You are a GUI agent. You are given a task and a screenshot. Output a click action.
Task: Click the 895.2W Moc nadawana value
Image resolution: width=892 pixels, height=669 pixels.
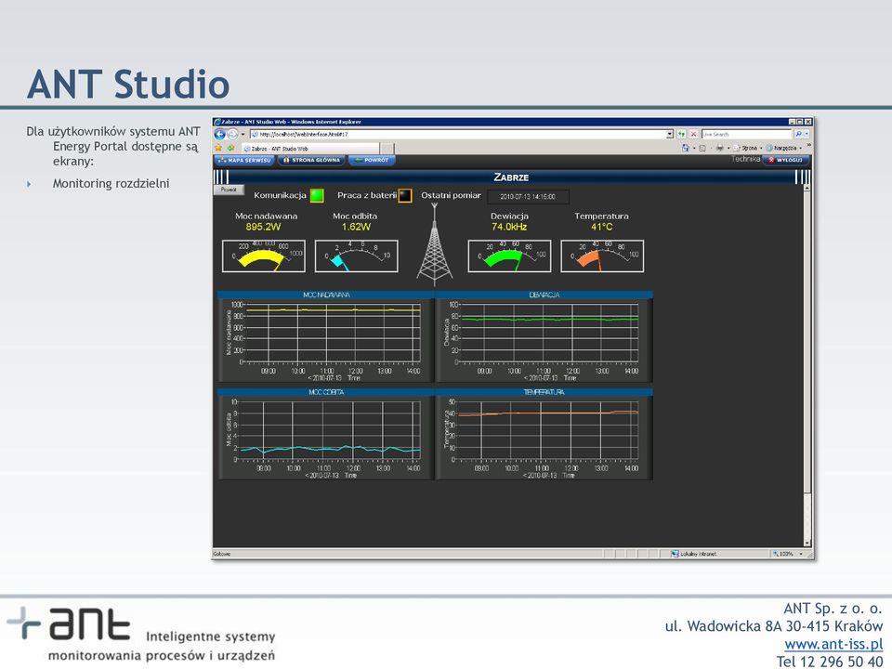point(263,227)
